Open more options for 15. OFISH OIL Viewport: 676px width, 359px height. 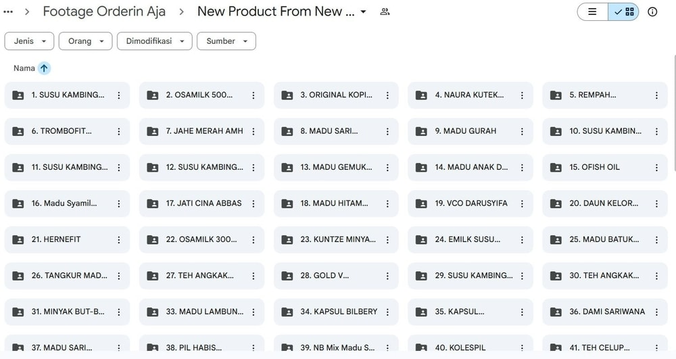(656, 168)
